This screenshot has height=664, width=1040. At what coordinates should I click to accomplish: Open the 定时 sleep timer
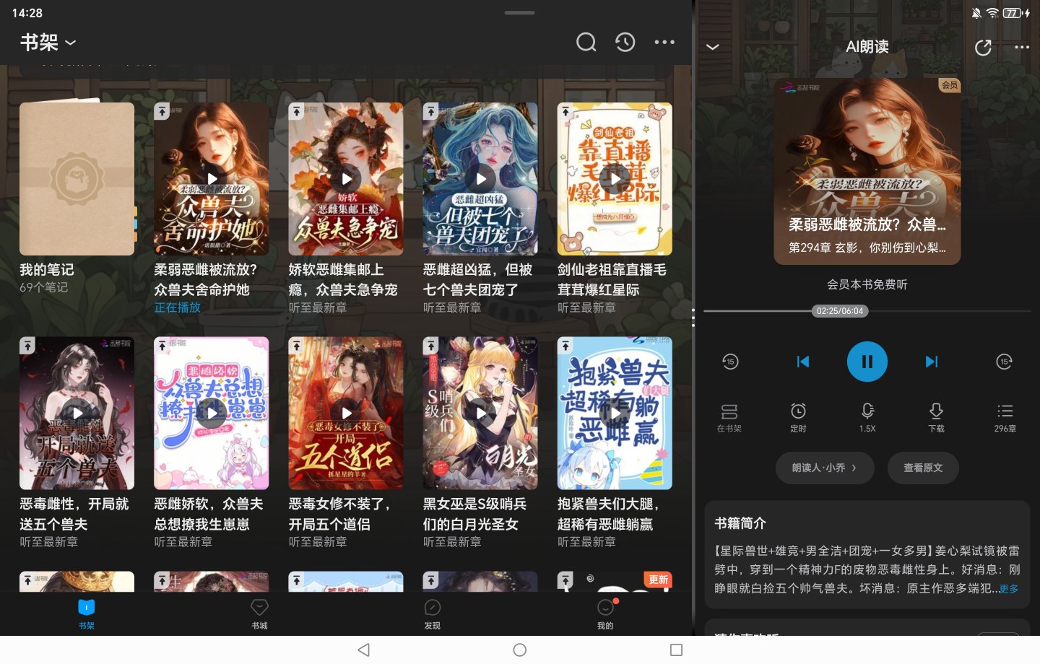[x=798, y=418]
